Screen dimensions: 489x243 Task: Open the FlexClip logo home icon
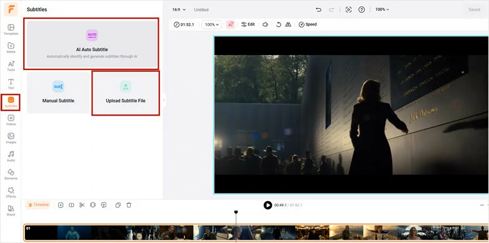point(11,9)
